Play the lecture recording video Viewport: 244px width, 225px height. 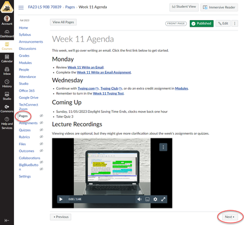(60, 199)
